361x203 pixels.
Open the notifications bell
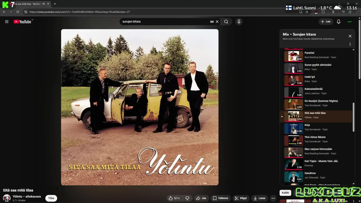[x=339, y=22]
